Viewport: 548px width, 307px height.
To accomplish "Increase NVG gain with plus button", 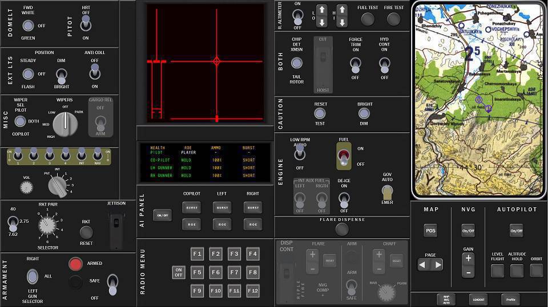I will pyautogui.click(x=468, y=258).
